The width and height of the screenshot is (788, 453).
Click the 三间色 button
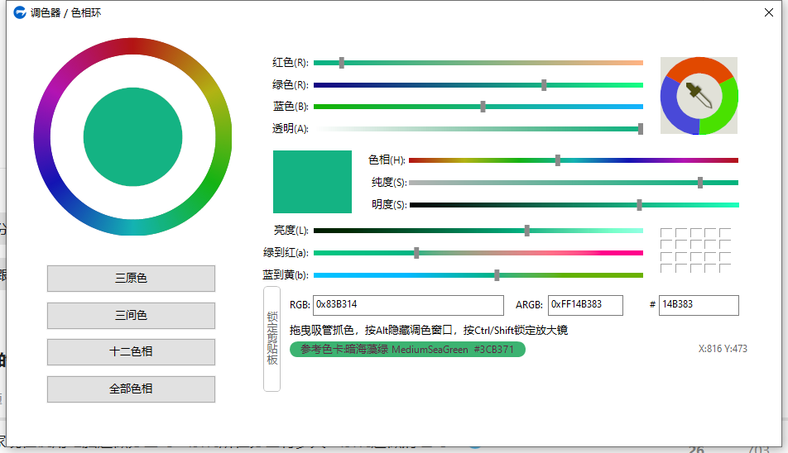tap(131, 315)
